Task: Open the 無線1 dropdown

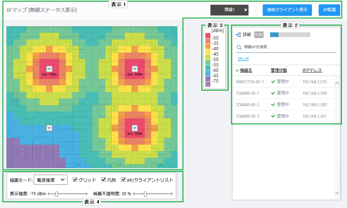Action: [229, 10]
